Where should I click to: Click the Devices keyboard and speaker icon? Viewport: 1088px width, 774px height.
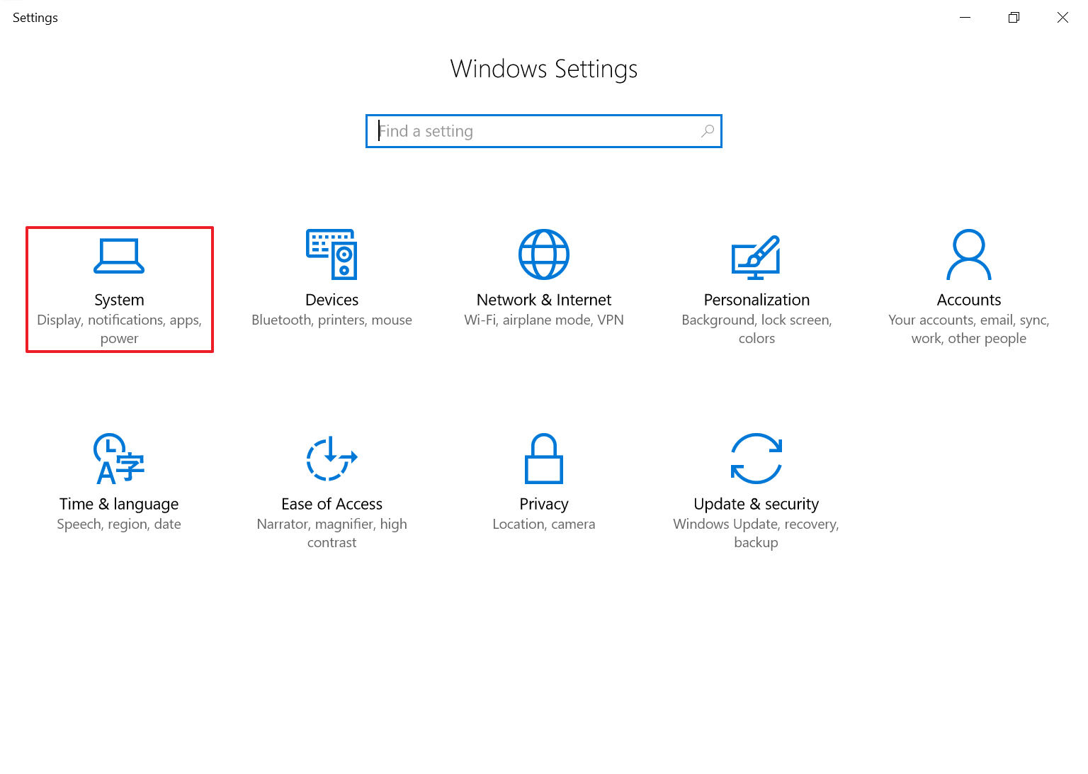coord(331,254)
